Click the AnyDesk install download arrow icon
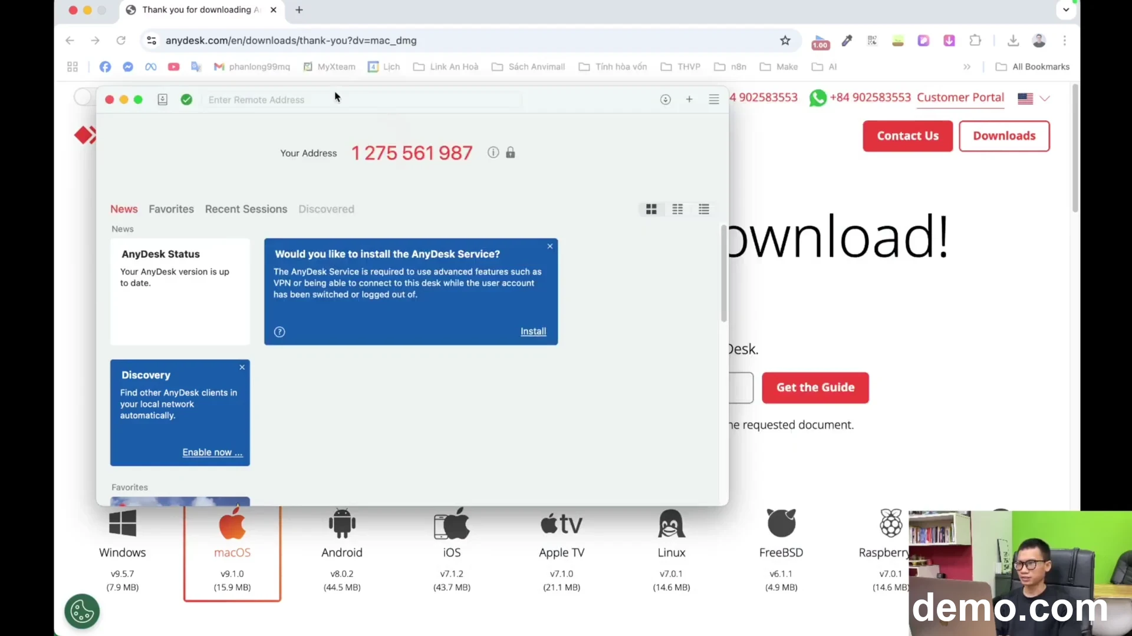 pos(666,100)
